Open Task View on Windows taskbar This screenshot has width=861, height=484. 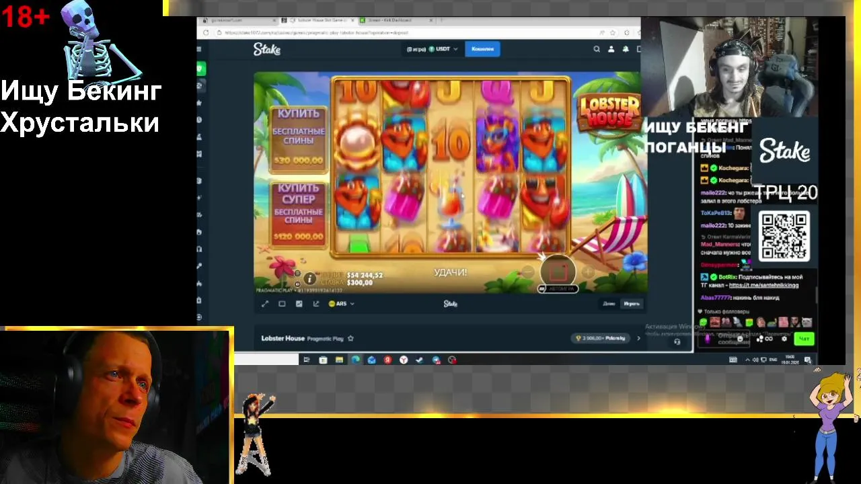[306, 360]
